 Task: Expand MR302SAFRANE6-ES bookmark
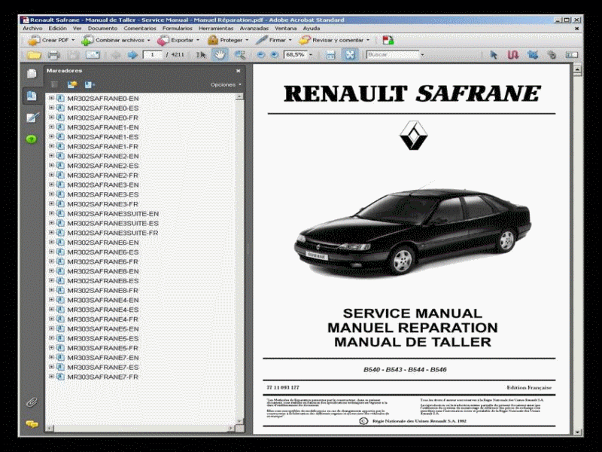pyautogui.click(x=51, y=252)
